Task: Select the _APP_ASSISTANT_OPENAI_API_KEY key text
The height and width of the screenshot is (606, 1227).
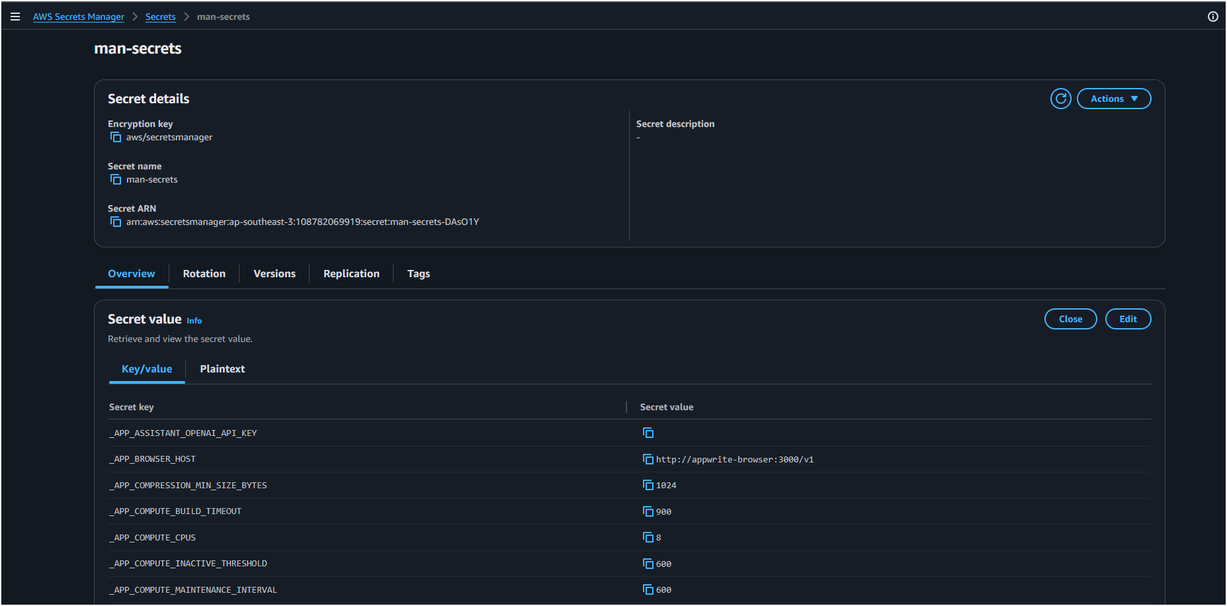Action: tap(183, 433)
